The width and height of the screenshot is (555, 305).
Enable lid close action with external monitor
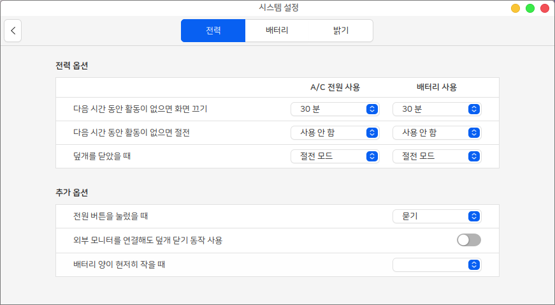click(468, 240)
